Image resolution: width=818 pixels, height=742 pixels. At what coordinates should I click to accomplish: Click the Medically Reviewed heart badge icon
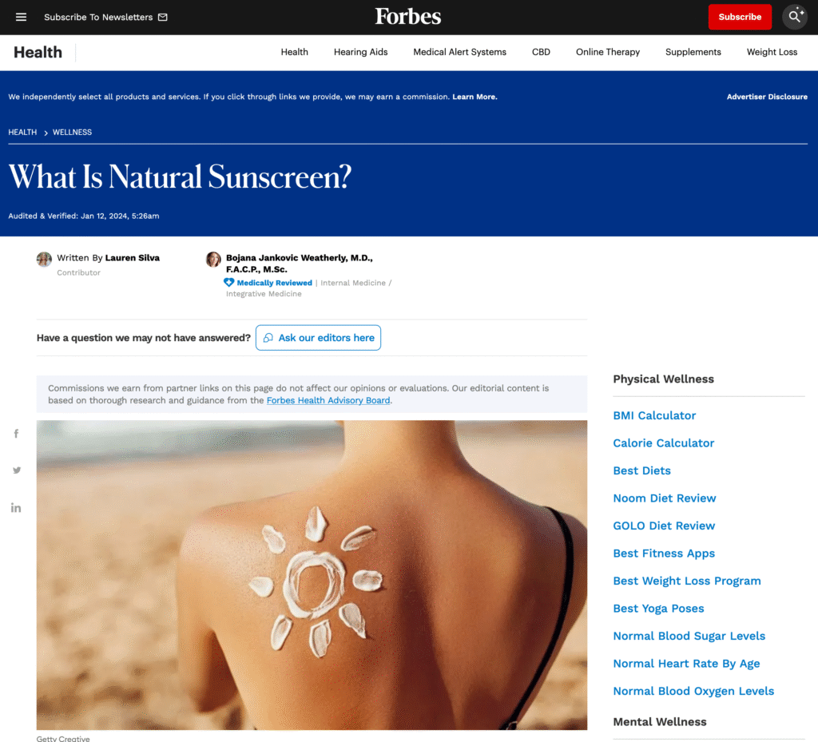click(228, 283)
